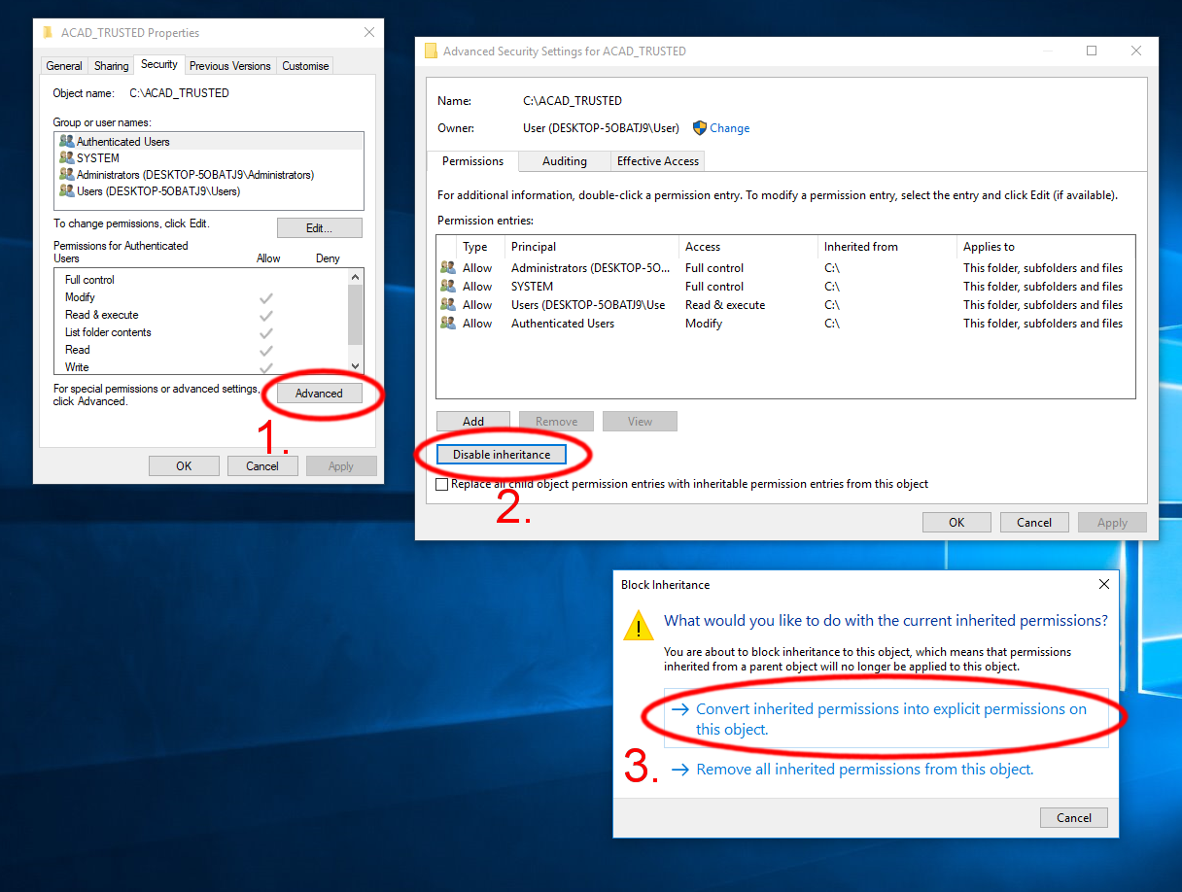Click the Authenticated Users group icon in list
This screenshot has width=1182, height=892.
tap(66, 142)
